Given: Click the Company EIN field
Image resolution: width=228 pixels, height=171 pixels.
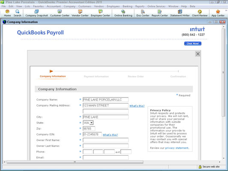Looking at the screenshot, I should 92,134.
